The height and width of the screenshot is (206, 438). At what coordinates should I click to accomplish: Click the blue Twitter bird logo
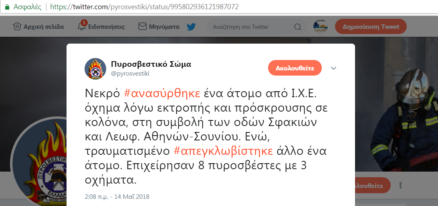(x=191, y=27)
